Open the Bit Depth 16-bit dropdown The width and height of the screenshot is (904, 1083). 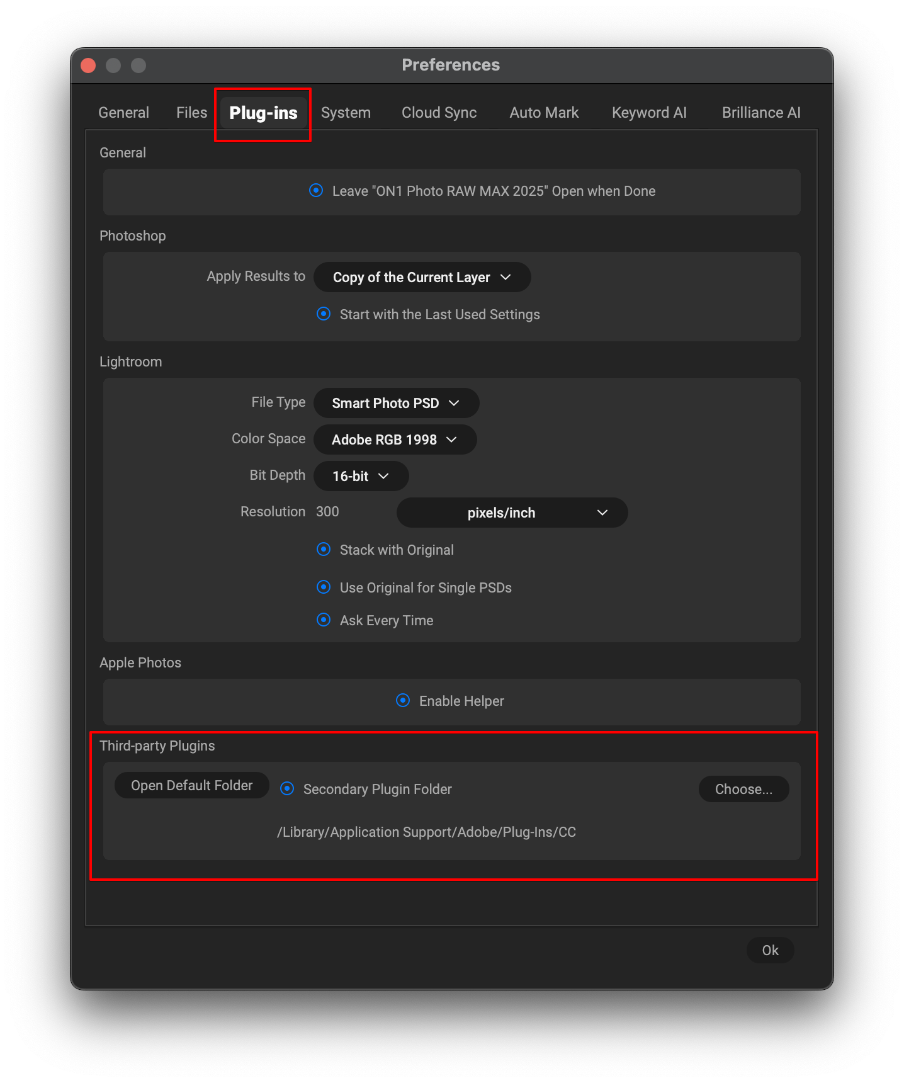[361, 476]
